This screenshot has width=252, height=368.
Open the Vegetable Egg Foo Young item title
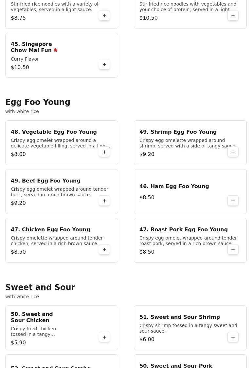54,132
